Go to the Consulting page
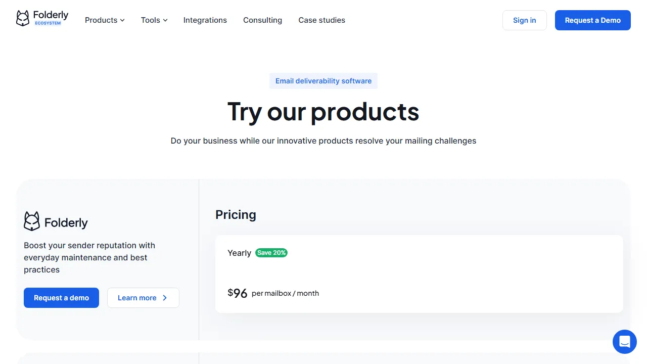Image resolution: width=647 pixels, height=364 pixels. tap(263, 20)
